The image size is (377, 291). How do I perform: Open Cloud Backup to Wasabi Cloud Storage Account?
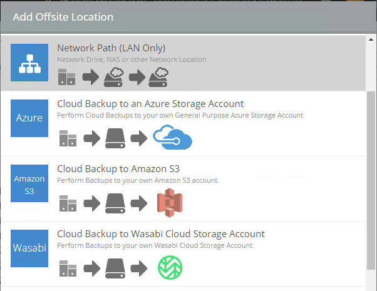(161, 234)
